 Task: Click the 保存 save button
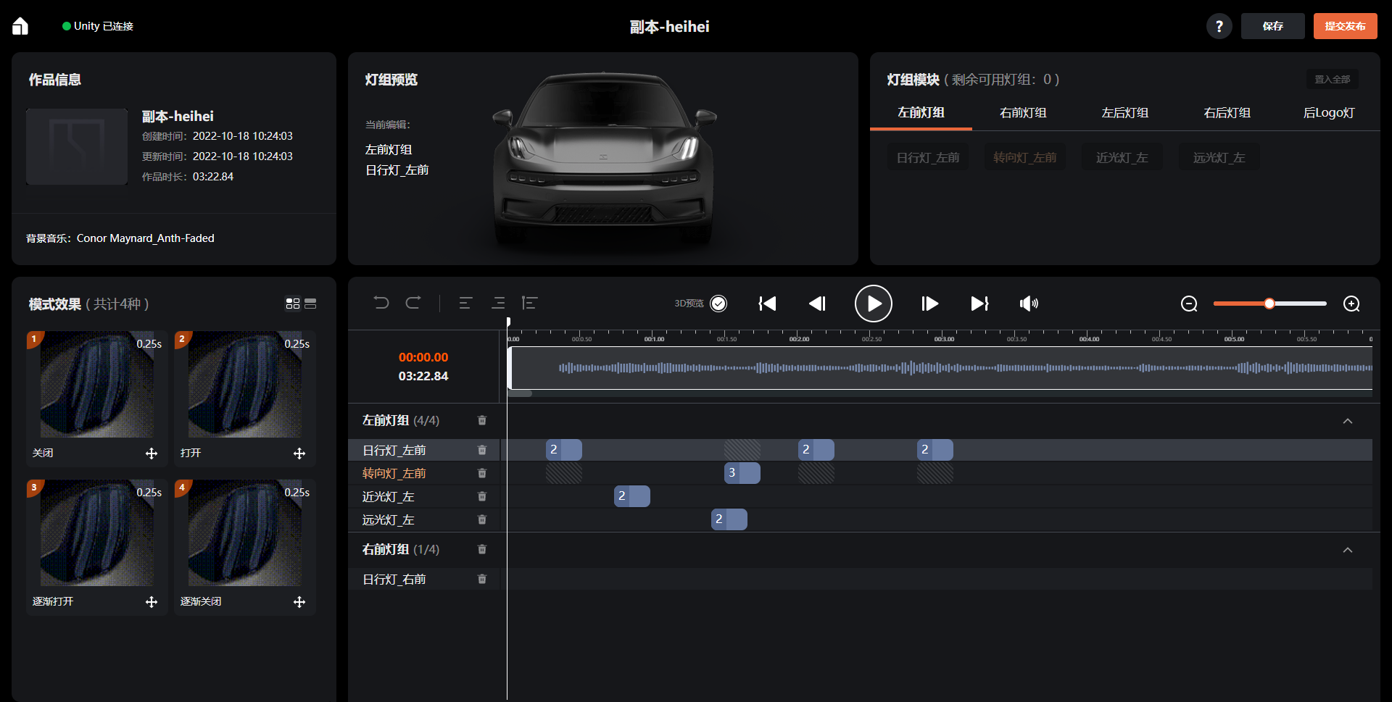(1272, 26)
